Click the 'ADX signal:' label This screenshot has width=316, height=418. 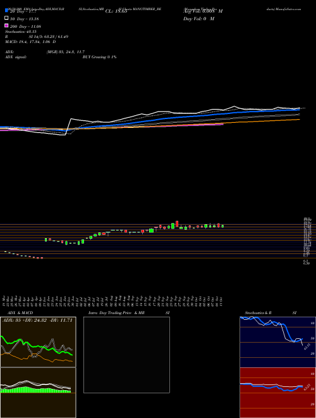click(16, 57)
